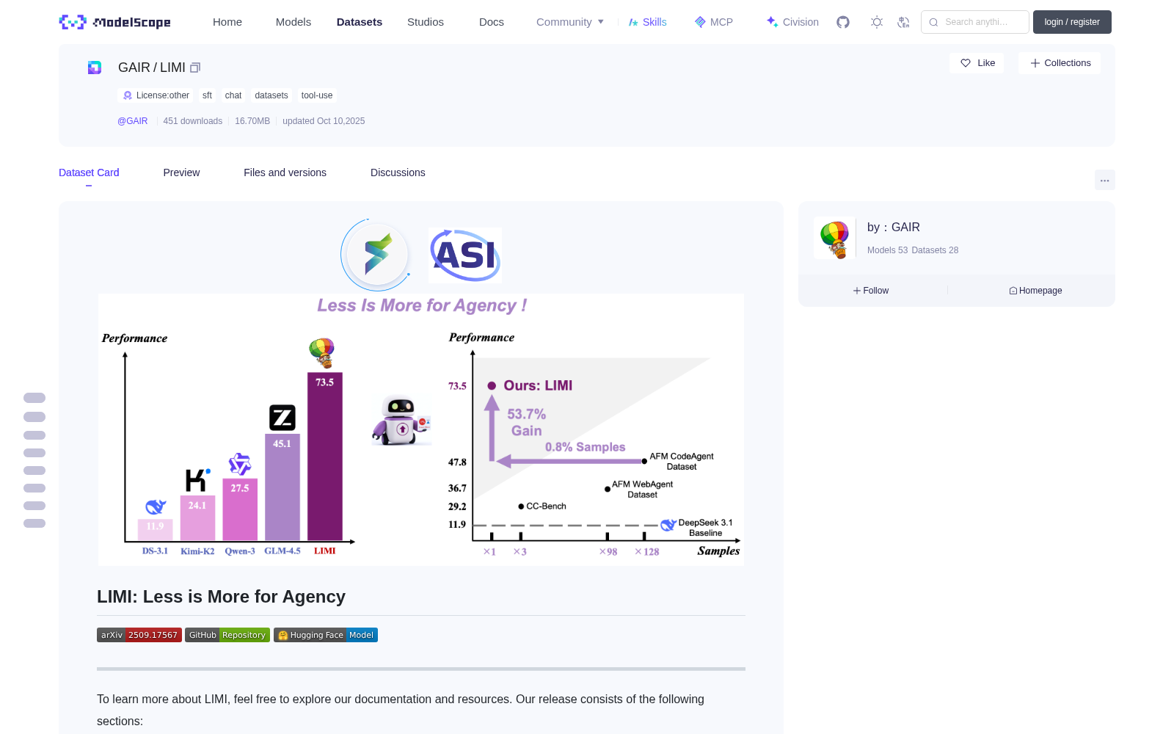The height and width of the screenshot is (734, 1174).
Task: Click the '451 downloads' text
Action: tap(193, 121)
